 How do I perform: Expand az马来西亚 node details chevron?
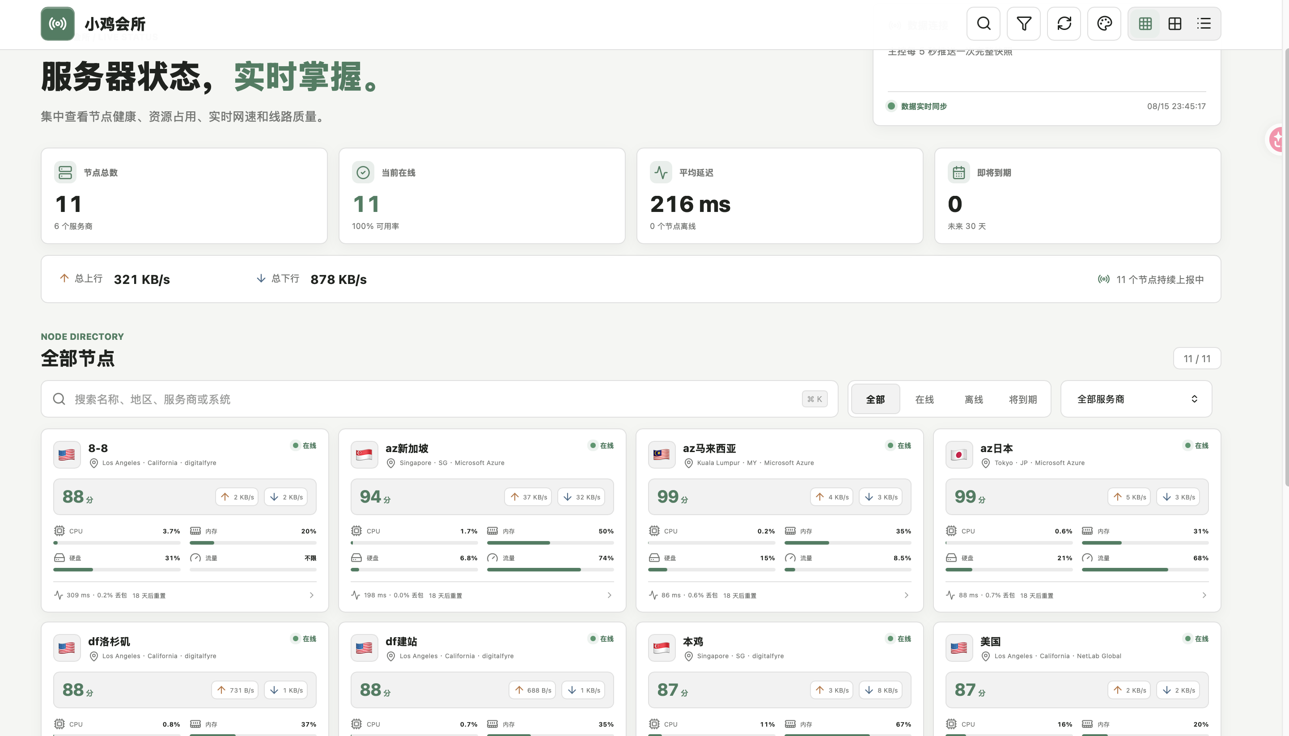tap(906, 595)
